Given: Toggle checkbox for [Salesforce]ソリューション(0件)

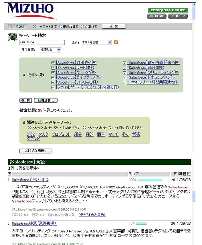Looking at the screenshot, I should click(125, 73).
